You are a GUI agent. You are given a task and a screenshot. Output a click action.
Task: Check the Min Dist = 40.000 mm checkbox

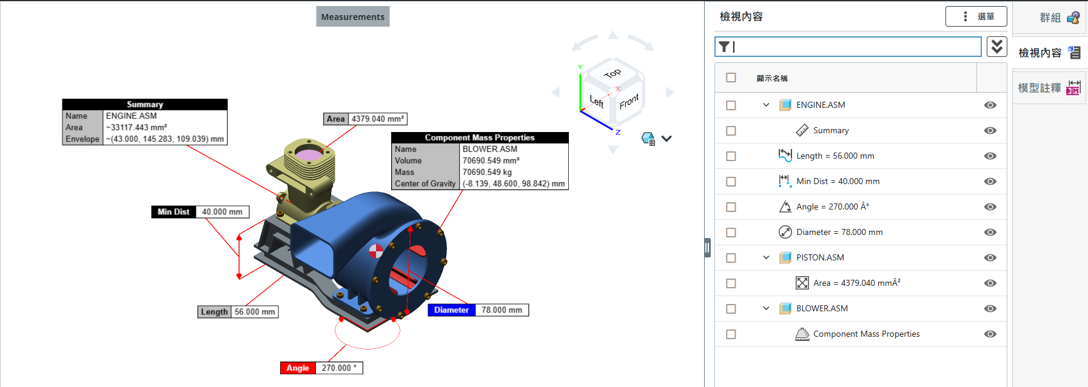click(x=731, y=181)
